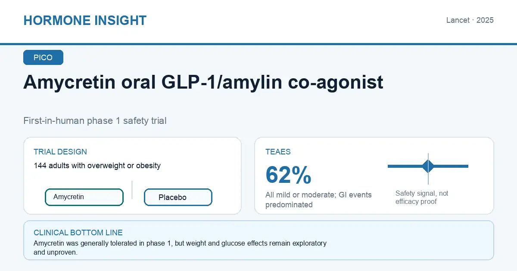
Task: Click the All mild or moderate GI events note
Action: (318, 200)
